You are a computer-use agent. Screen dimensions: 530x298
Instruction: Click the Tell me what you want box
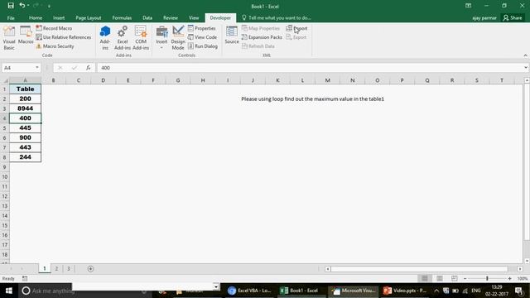pos(277,18)
